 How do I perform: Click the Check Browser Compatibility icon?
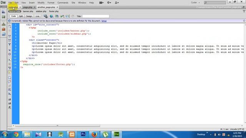[x=68, y=16]
